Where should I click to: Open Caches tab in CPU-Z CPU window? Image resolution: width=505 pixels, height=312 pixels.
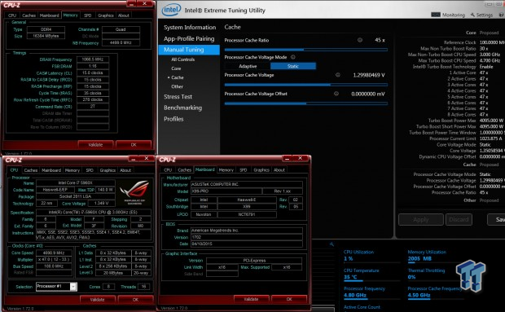pyautogui.click(x=31, y=170)
